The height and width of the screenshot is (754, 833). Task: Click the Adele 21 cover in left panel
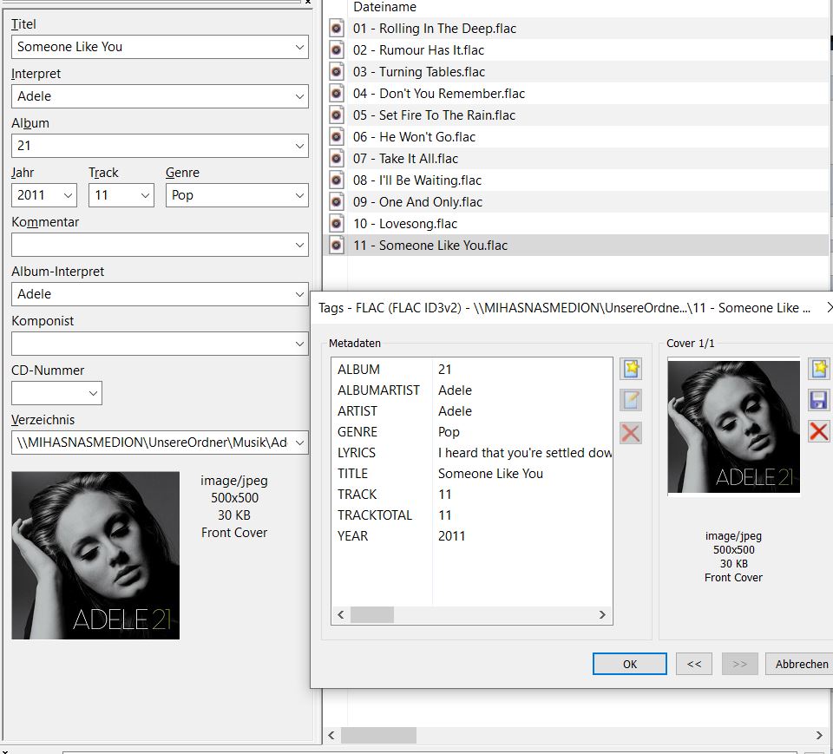[x=95, y=555]
